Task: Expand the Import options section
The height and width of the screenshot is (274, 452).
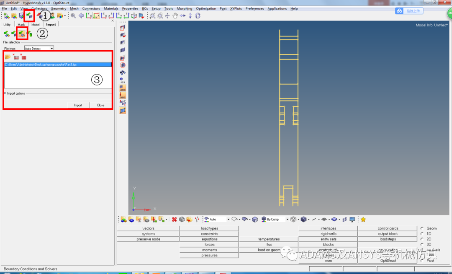Action: coord(15,93)
